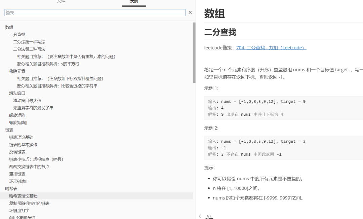Jump to 移除元素 in the outline
Image resolution: width=363 pixels, height=219 pixels.
(x=17, y=71)
